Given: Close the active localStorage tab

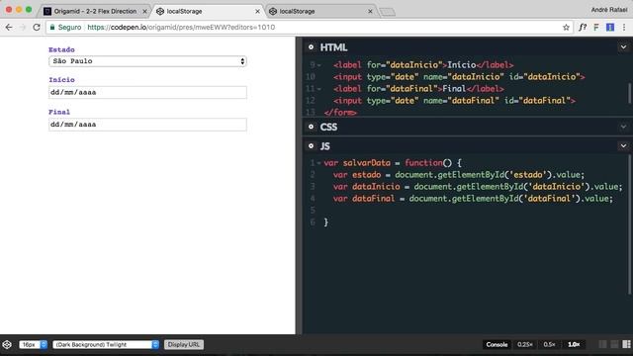Looking at the screenshot, I should point(257,11).
